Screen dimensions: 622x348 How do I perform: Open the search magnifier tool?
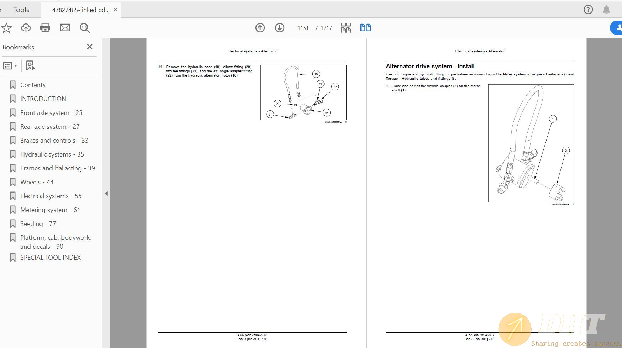[85, 28]
